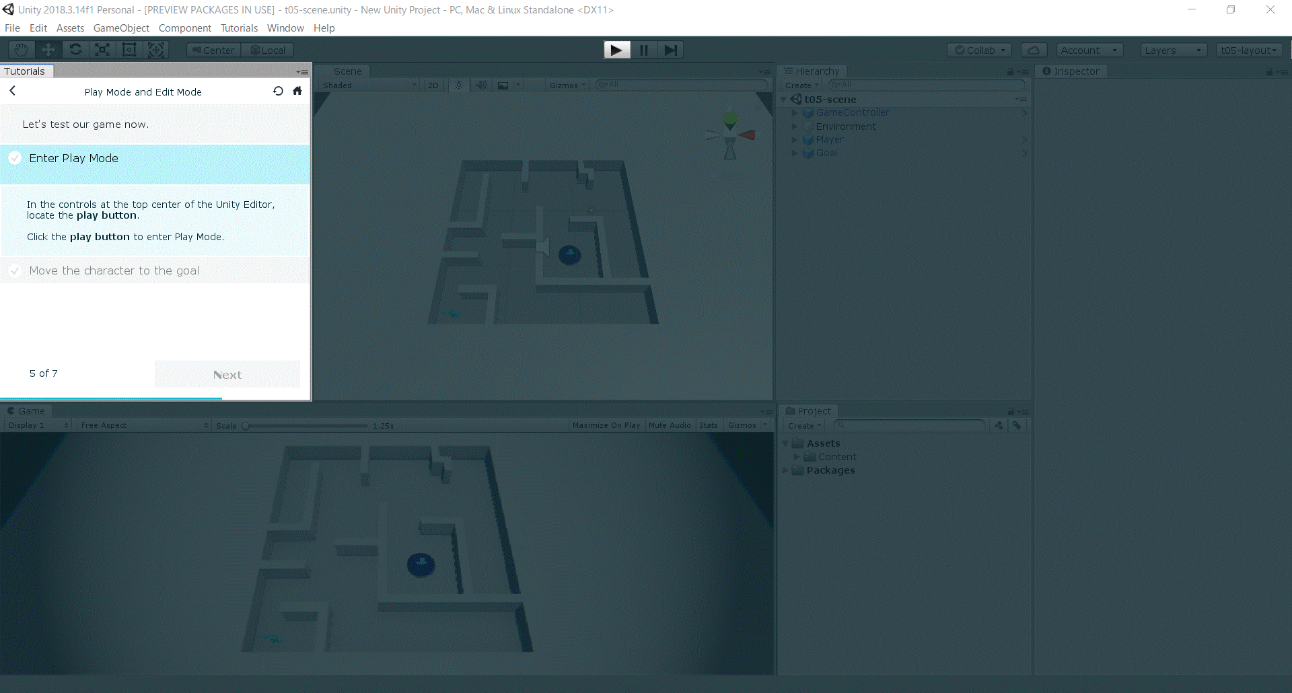Screen dimensions: 1292x693
Task: Toggle 2D mode in the Scene view
Action: coord(433,85)
